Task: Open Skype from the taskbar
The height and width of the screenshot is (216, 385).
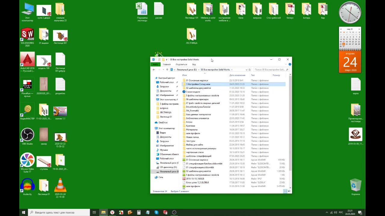Action: coord(156,212)
